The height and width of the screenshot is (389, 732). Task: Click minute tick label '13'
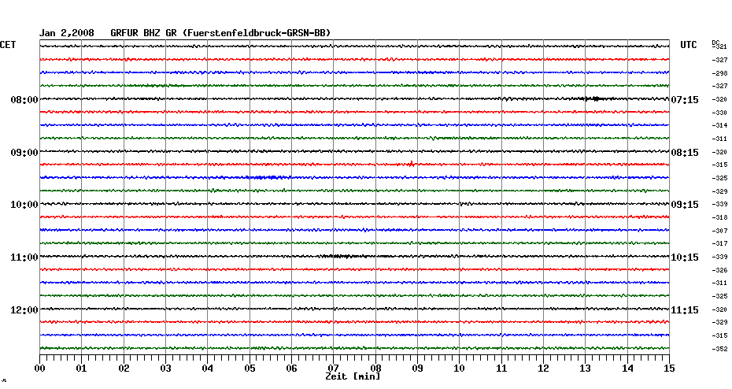586,369
